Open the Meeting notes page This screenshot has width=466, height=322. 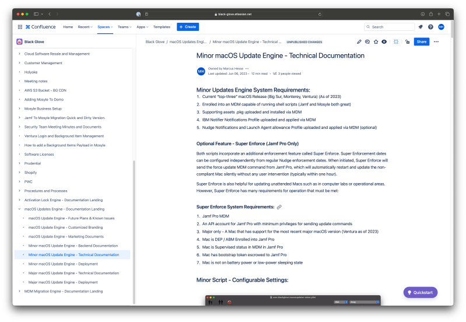coord(36,81)
